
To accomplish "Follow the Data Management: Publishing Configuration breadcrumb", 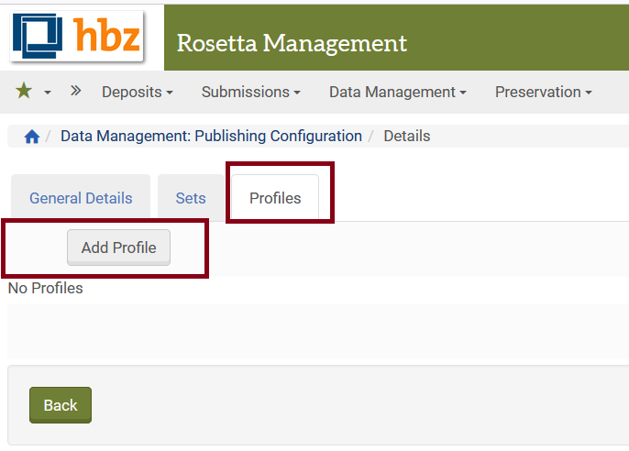I will 211,136.
